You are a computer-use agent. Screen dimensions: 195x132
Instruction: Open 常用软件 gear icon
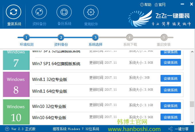point(91,12)
